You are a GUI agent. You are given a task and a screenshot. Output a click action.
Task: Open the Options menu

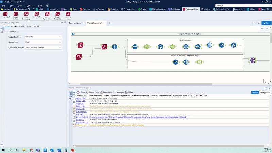[x=30, y=6]
